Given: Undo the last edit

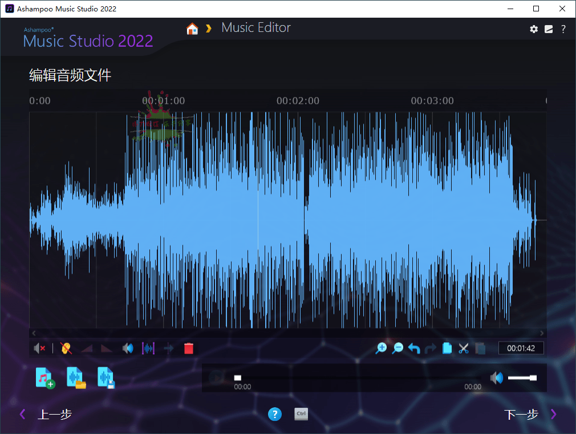Looking at the screenshot, I should point(414,348).
